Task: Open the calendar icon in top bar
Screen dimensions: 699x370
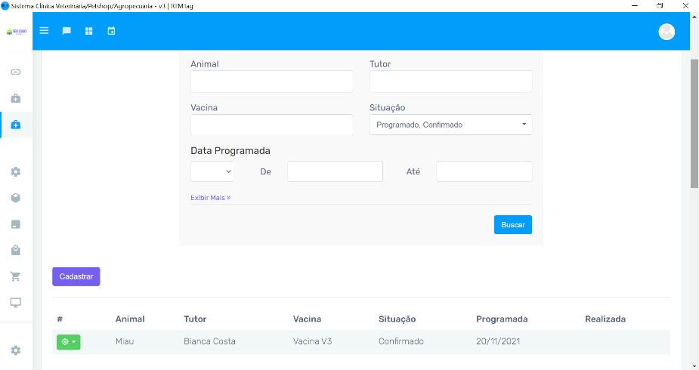Action: tap(111, 31)
